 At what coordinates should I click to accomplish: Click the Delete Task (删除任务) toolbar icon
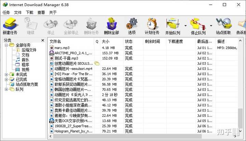click(91, 23)
